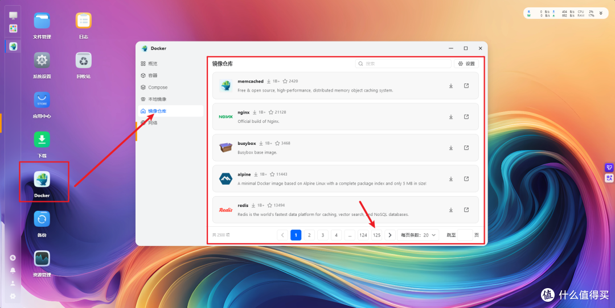Click the NGINX logo thumbnail

(x=226, y=116)
